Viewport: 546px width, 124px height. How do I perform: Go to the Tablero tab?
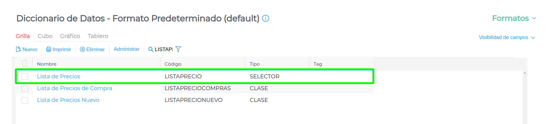click(x=98, y=36)
